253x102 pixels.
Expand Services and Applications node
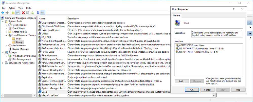click(3, 63)
